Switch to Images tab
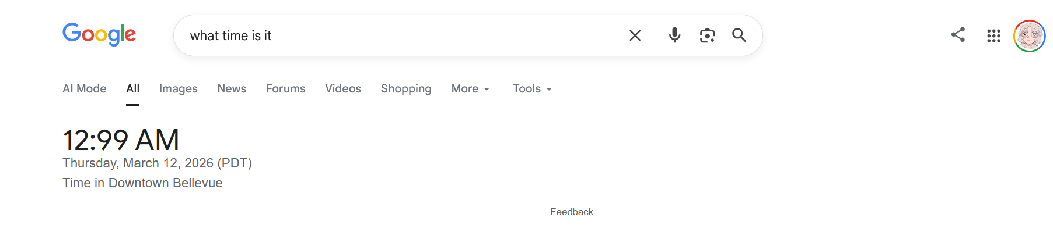This screenshot has width=1053, height=239. (x=178, y=88)
